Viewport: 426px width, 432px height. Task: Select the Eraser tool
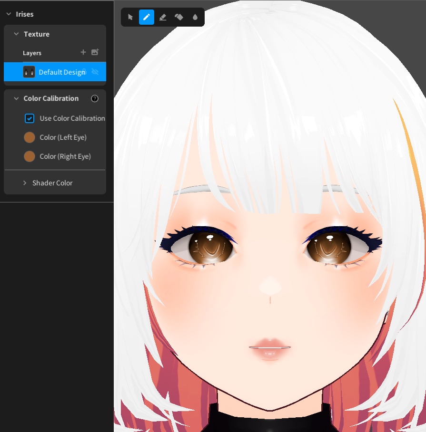point(163,17)
